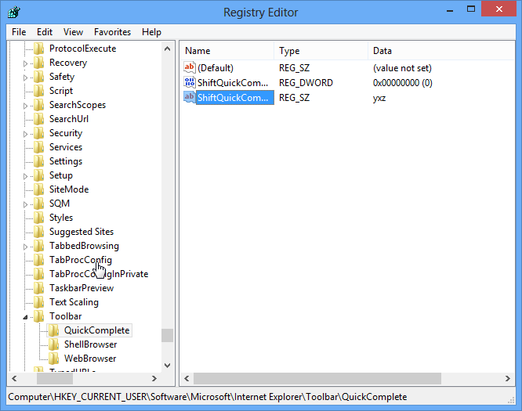Click the QuickComplete folder icon
Viewport: 522px width, 411px height.
pyautogui.click(x=54, y=330)
